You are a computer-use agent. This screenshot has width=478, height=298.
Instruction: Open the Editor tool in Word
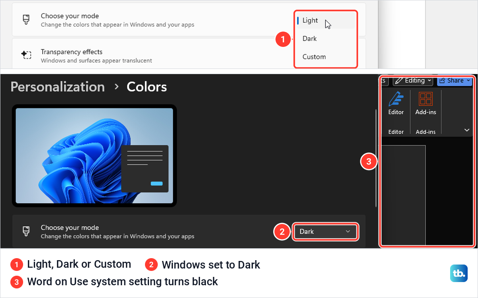tap(396, 103)
